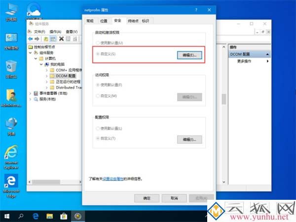296x222 pixels.
Task: Open the 设置这些属性 help link
Action: point(113,179)
